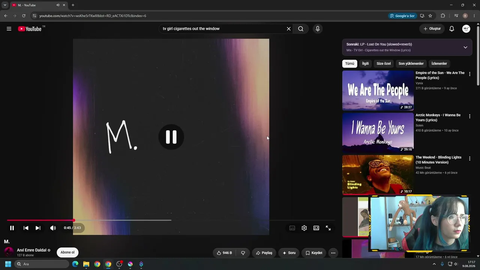Open options for I Wanna Be Yours
The width and height of the screenshot is (480, 270).
[469, 117]
